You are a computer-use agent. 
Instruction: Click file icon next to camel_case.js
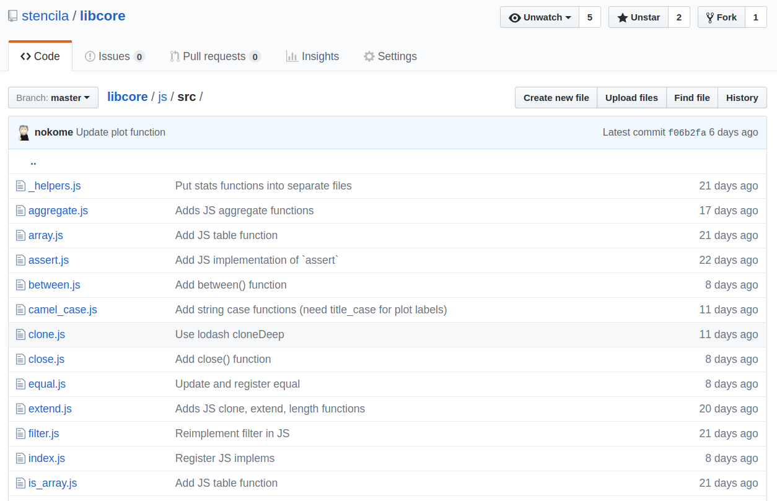pos(20,310)
